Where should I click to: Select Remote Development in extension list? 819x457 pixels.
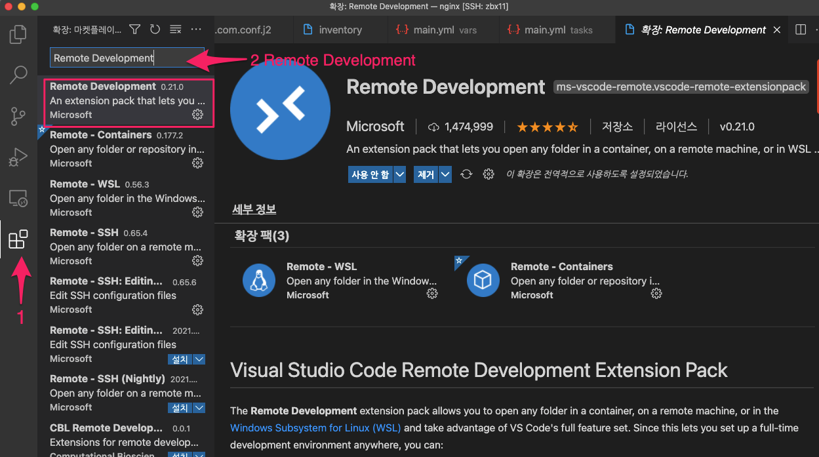coord(127,101)
